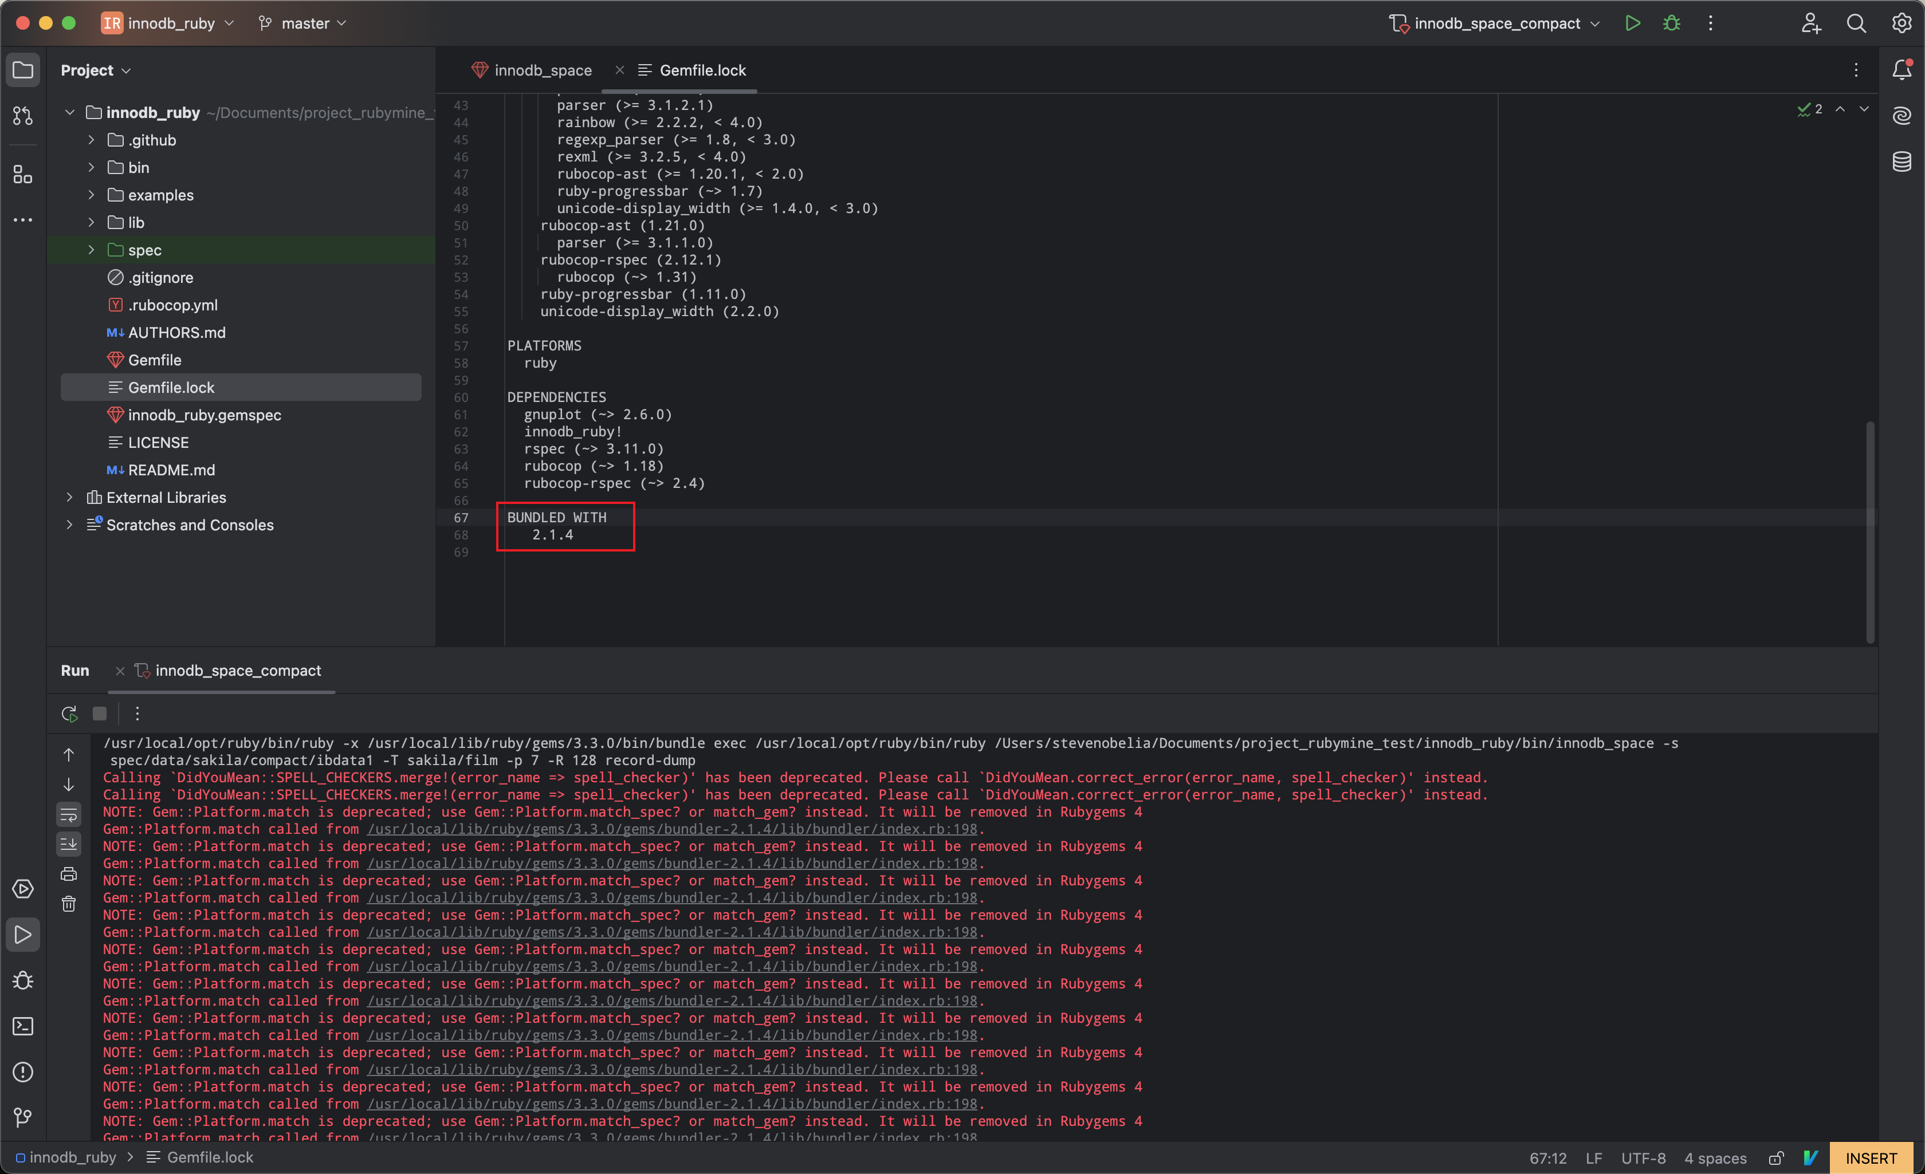Click the Debug bug icon in toolbar
The height and width of the screenshot is (1174, 1925).
coord(1671,23)
